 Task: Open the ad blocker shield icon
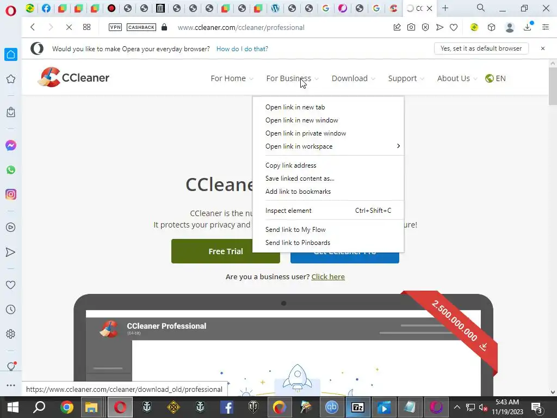pyautogui.click(x=425, y=27)
